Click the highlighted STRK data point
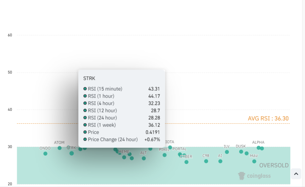The height and width of the screenshot is (187, 305). click(x=71, y=153)
